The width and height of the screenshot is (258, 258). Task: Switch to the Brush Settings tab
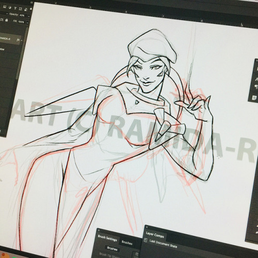tap(107, 238)
